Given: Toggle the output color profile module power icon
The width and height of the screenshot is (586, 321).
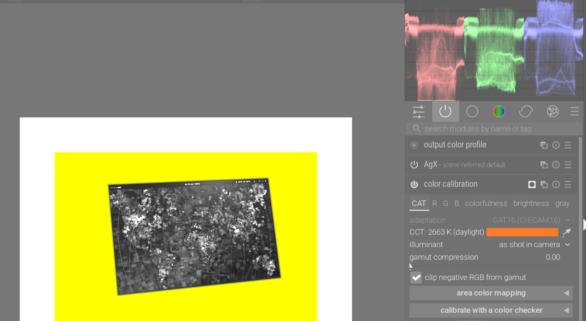Looking at the screenshot, I should click(x=414, y=145).
